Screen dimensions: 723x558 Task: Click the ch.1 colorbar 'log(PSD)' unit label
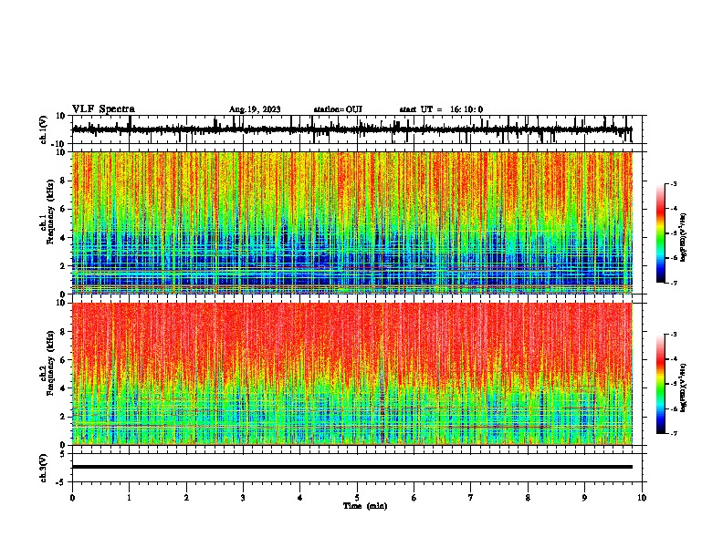pyautogui.click(x=684, y=237)
